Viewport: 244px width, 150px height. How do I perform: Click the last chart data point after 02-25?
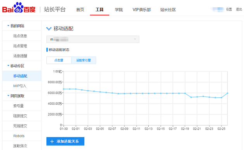[227, 93]
